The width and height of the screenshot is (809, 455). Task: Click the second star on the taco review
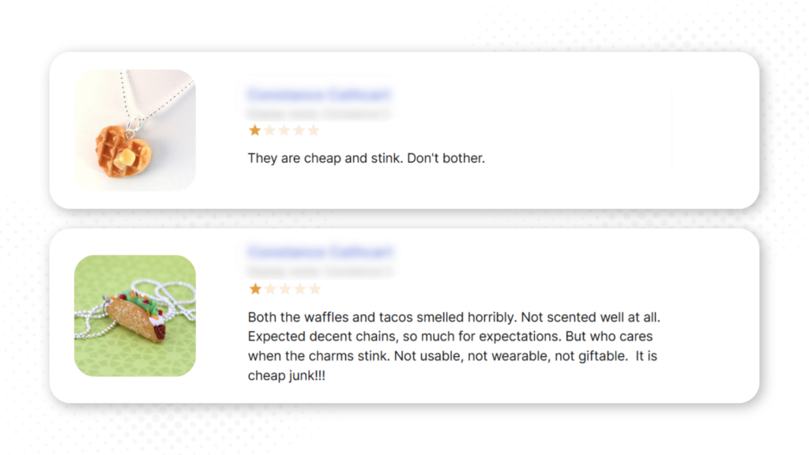tap(269, 289)
